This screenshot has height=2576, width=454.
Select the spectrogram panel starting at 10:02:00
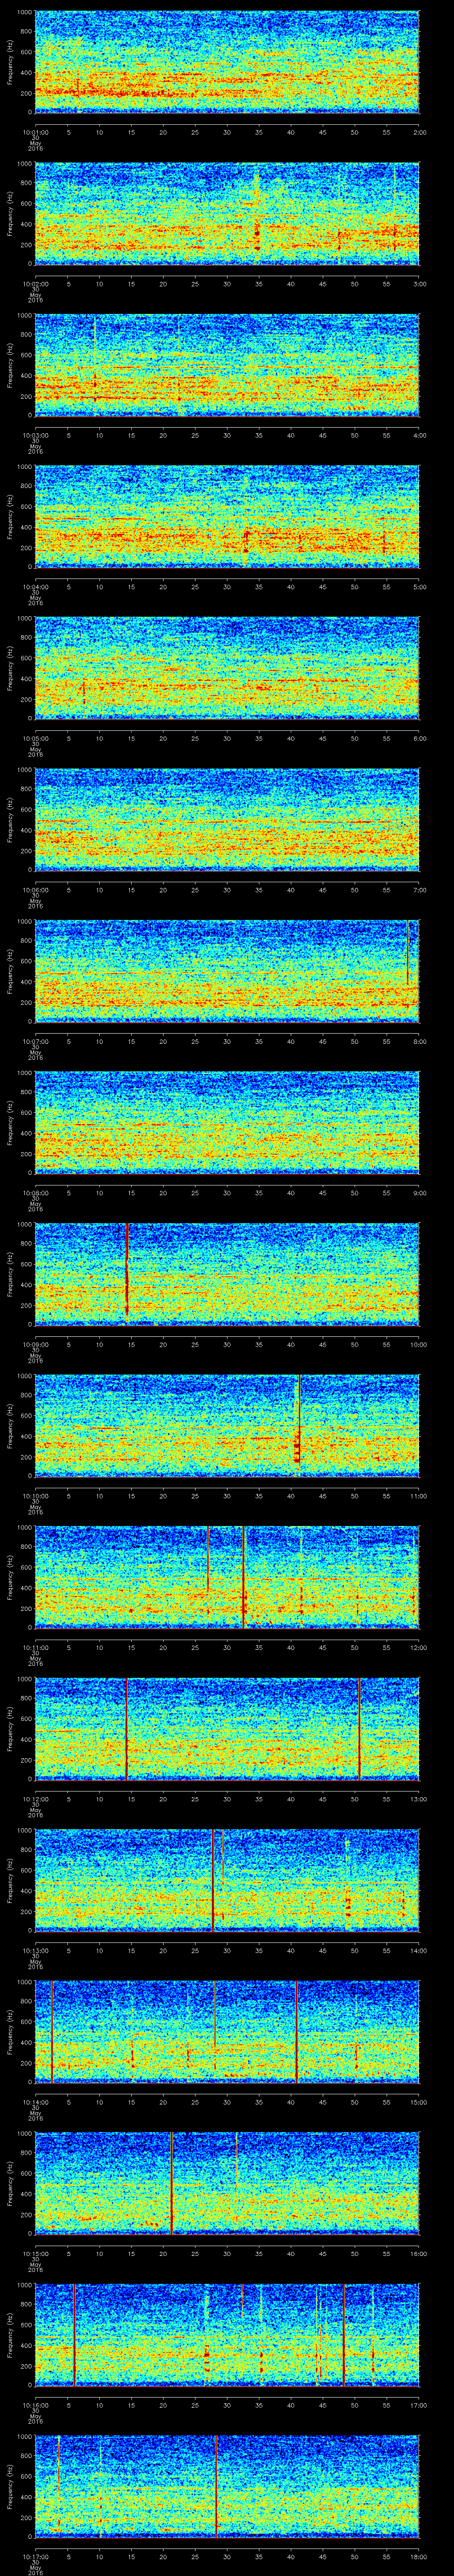tap(227, 214)
